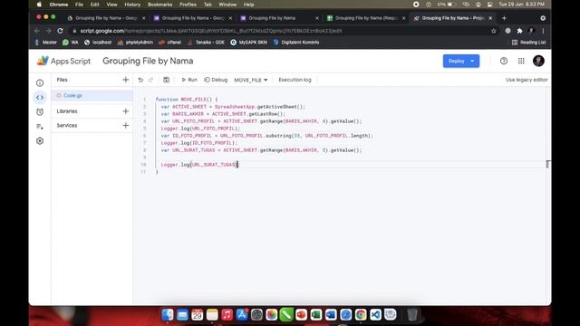Image resolution: width=580 pixels, height=326 pixels.
Task: Click the Deploy button
Action: point(456,61)
